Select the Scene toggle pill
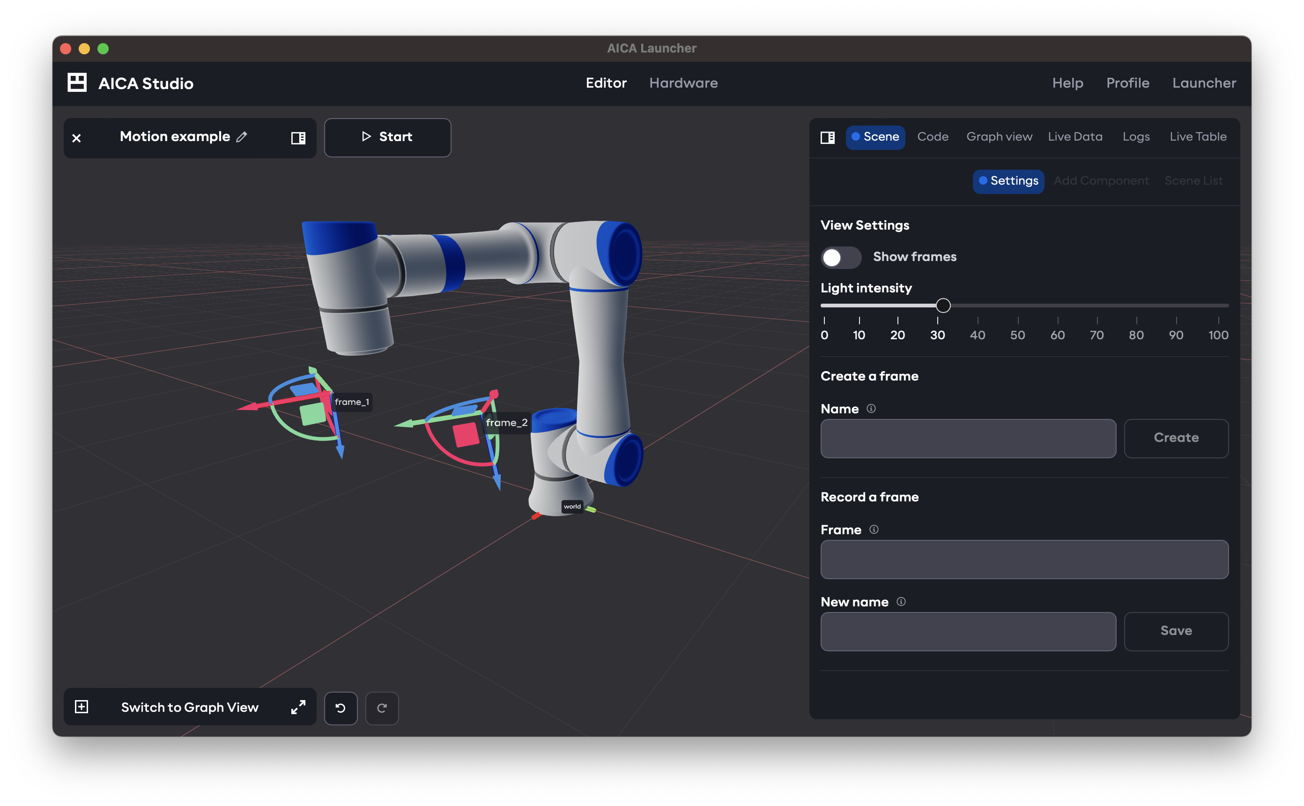The height and width of the screenshot is (806, 1304). (875, 137)
